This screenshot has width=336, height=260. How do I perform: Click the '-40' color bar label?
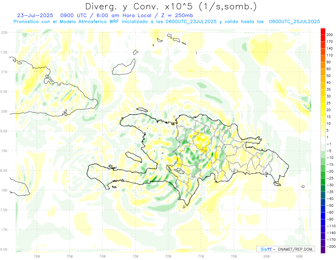coord(330,199)
